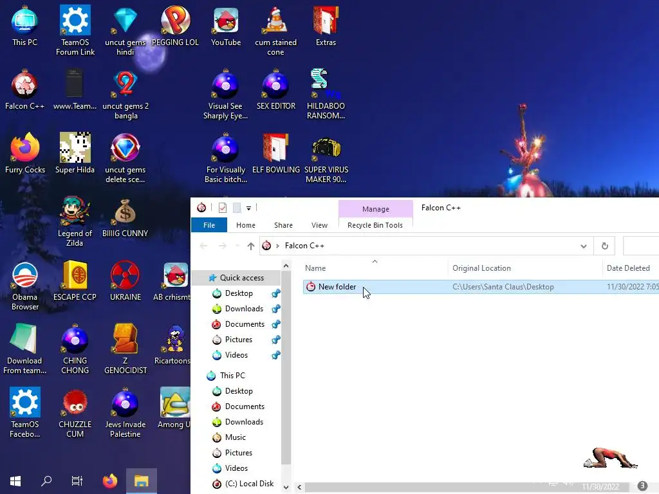The width and height of the screenshot is (659, 494).
Task: Open Desktop under Quick access
Action: [x=239, y=293]
